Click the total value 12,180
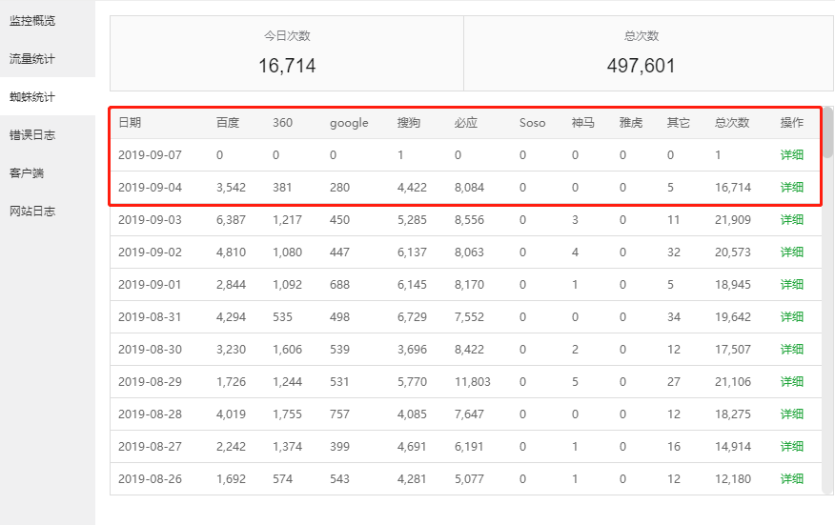The height and width of the screenshot is (525, 835). point(733,478)
